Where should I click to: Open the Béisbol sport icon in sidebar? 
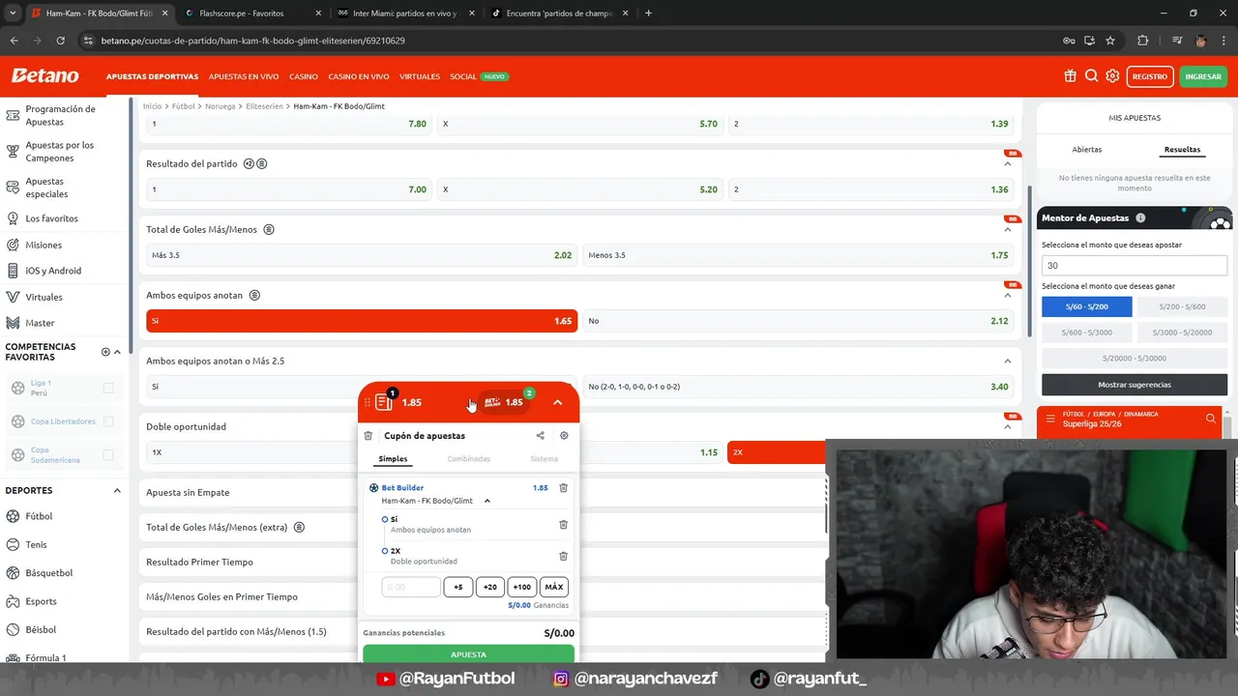[13, 629]
